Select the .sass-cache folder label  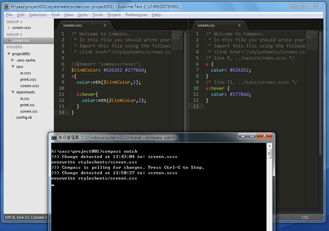click(x=25, y=60)
